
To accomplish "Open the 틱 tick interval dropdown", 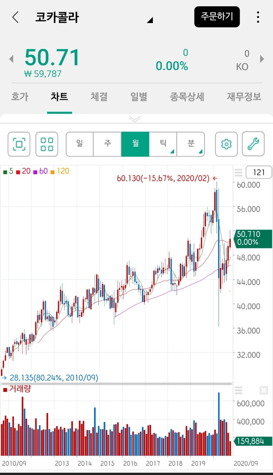I will pos(163,144).
